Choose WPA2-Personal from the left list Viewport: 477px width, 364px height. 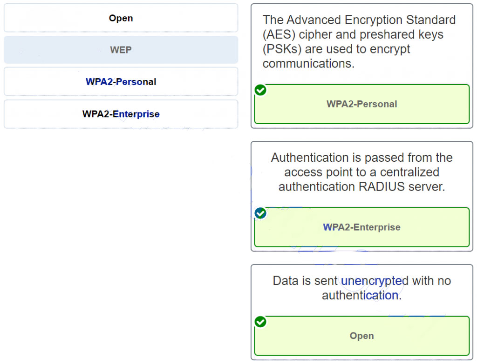121,82
